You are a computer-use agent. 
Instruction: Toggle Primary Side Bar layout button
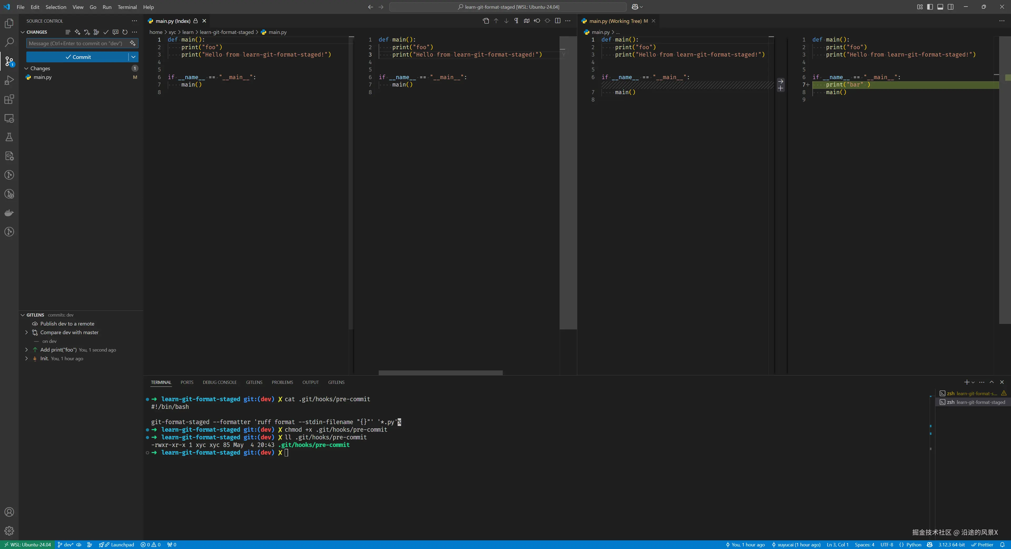(930, 7)
